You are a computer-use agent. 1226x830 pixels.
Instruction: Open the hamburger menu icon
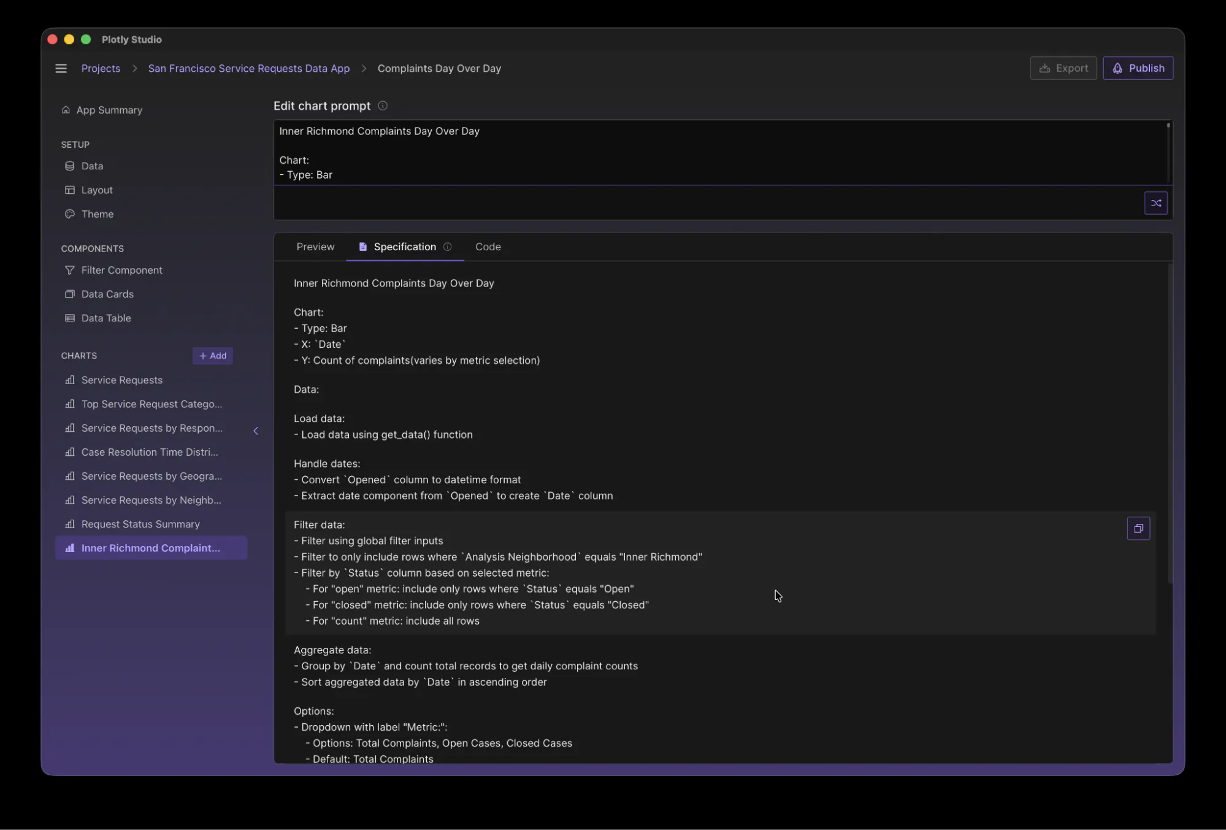pos(61,69)
